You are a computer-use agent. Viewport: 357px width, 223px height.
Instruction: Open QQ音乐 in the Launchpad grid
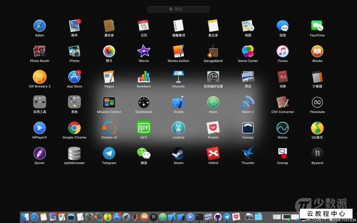coord(317,128)
